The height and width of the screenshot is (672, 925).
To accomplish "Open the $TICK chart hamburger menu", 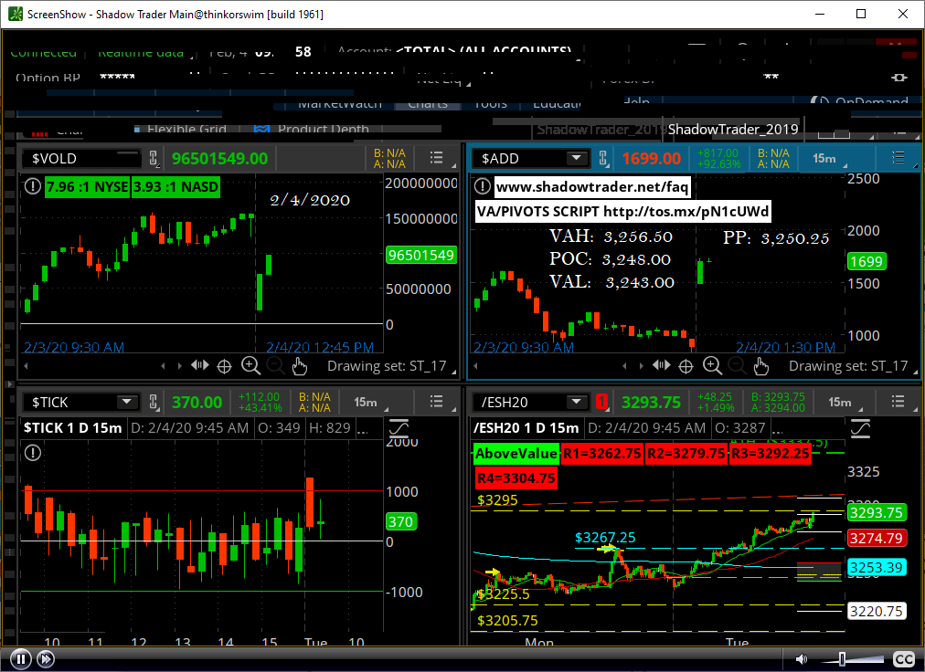I will (437, 402).
